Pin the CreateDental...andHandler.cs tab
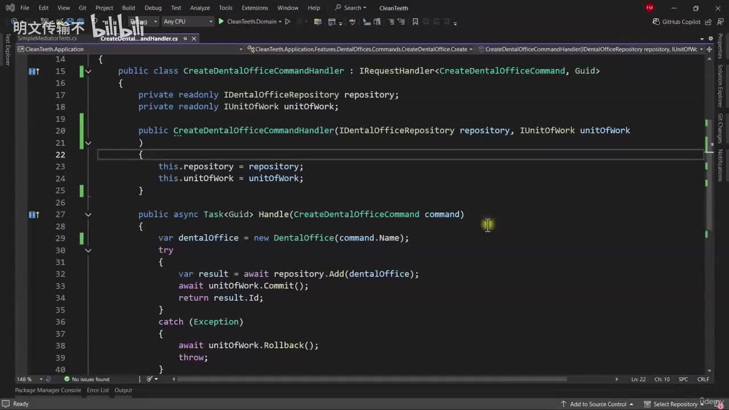This screenshot has height=410, width=729. [x=185, y=39]
